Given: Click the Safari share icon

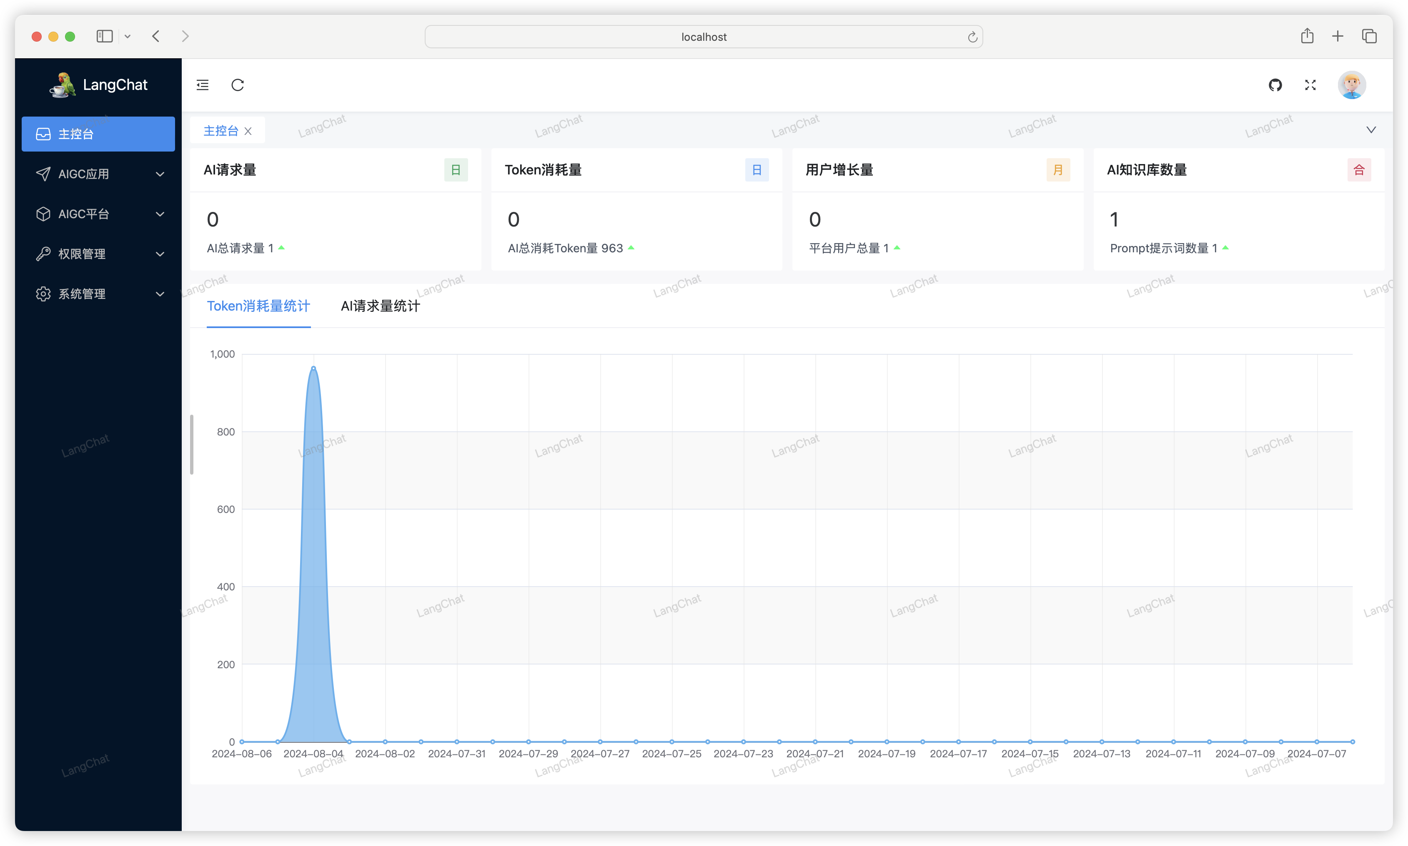Looking at the screenshot, I should pos(1307,36).
